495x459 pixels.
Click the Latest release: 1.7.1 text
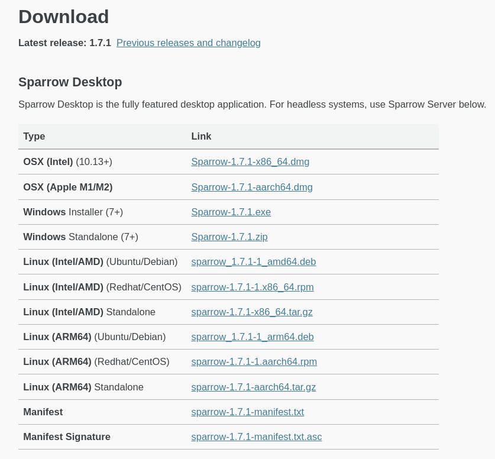(64, 43)
